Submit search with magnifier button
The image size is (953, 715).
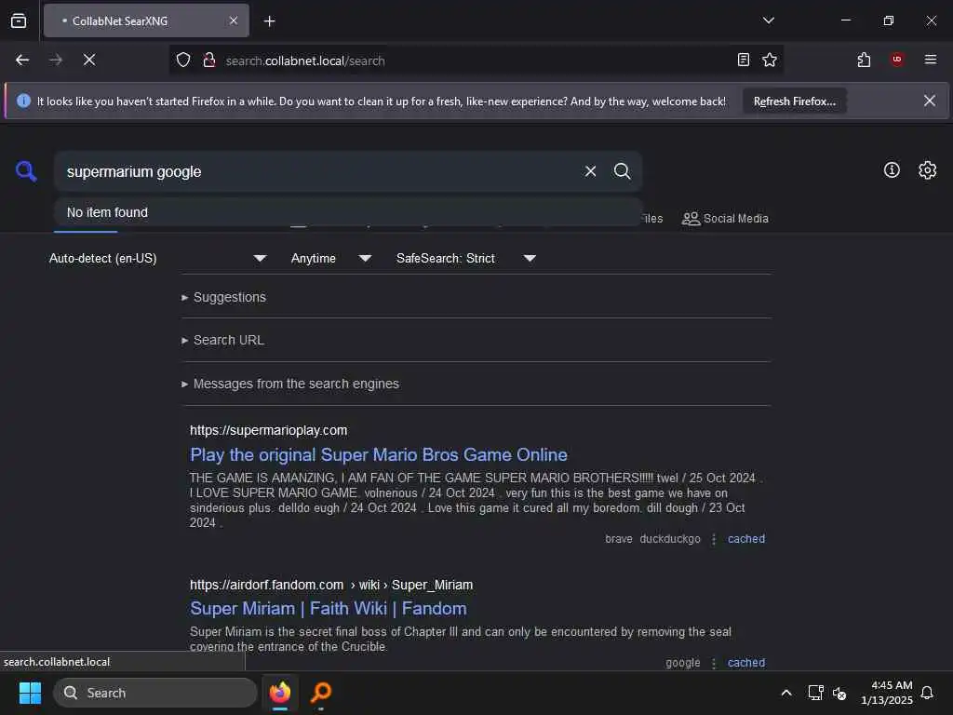click(622, 171)
